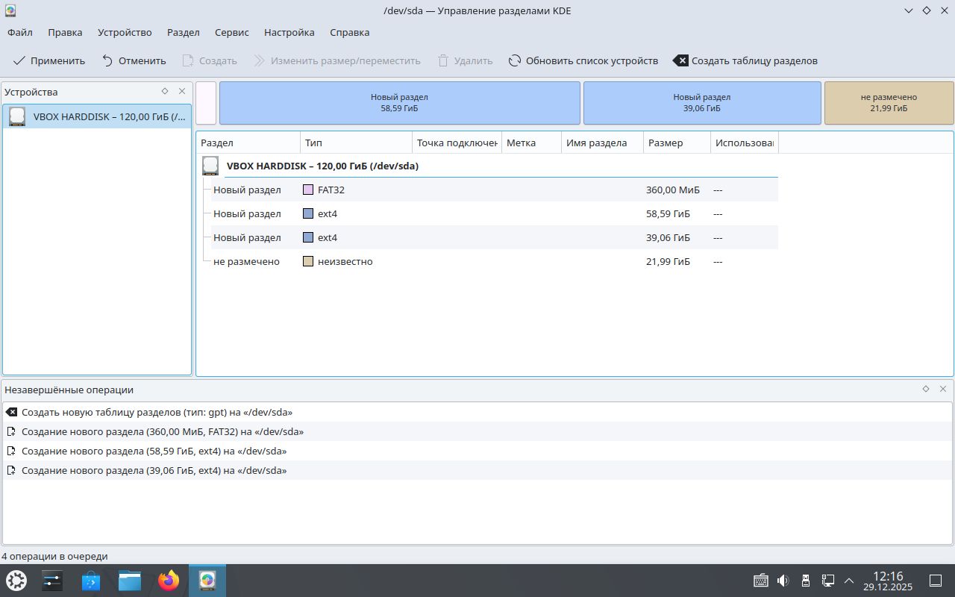Open the Dolphin file manager from taskbar
Screen dimensions: 955x597
tap(130, 581)
